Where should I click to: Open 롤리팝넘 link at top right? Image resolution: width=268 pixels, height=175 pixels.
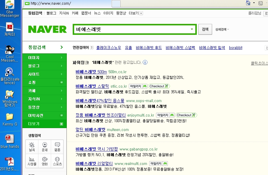point(254,13)
